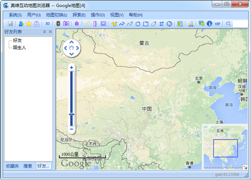Select the add curve drawing tool
Screen dimensions: 251x180
130,24
